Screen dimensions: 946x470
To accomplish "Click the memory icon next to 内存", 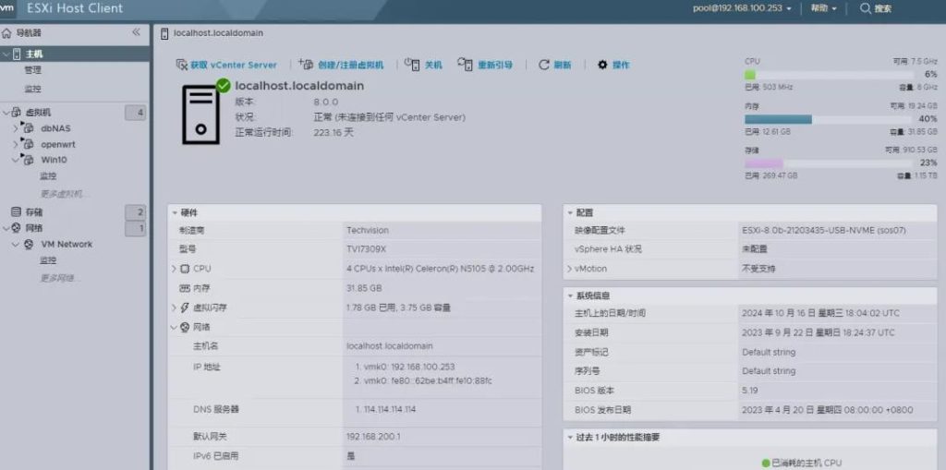I will coord(185,288).
